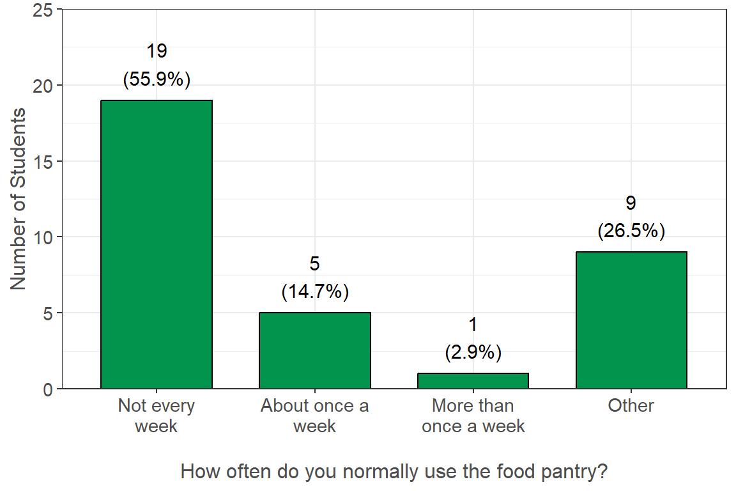Click the tall green 'Not every week' bar

pos(157,244)
